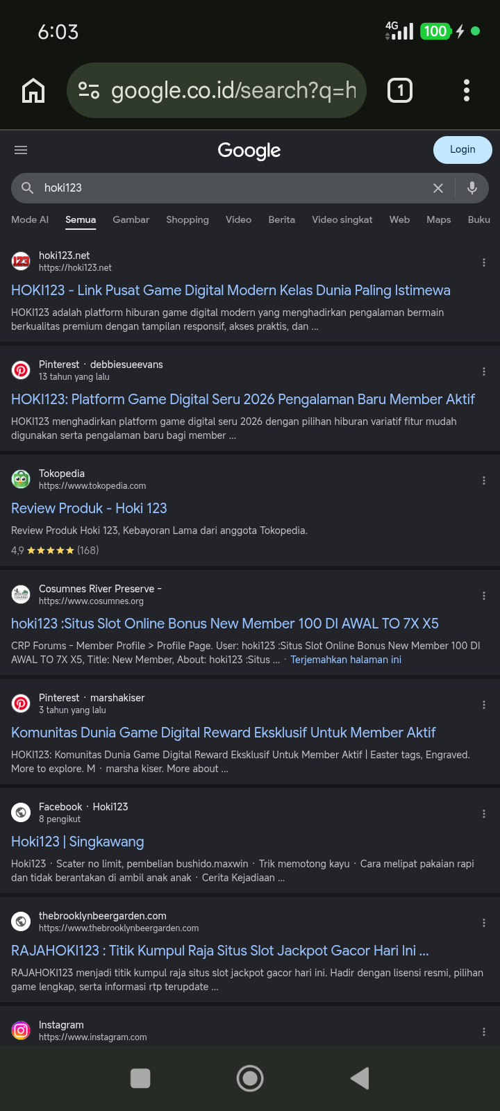Tap the Login button
500x1111 pixels.
[462, 150]
